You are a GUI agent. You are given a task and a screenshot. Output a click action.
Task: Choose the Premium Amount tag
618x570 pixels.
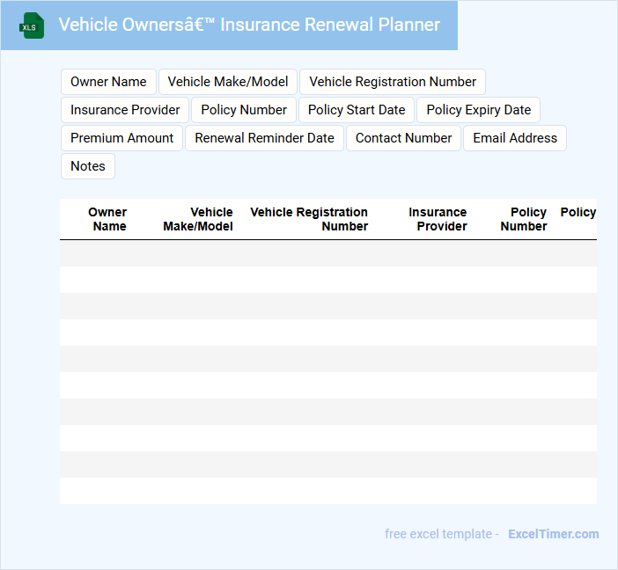[122, 138]
